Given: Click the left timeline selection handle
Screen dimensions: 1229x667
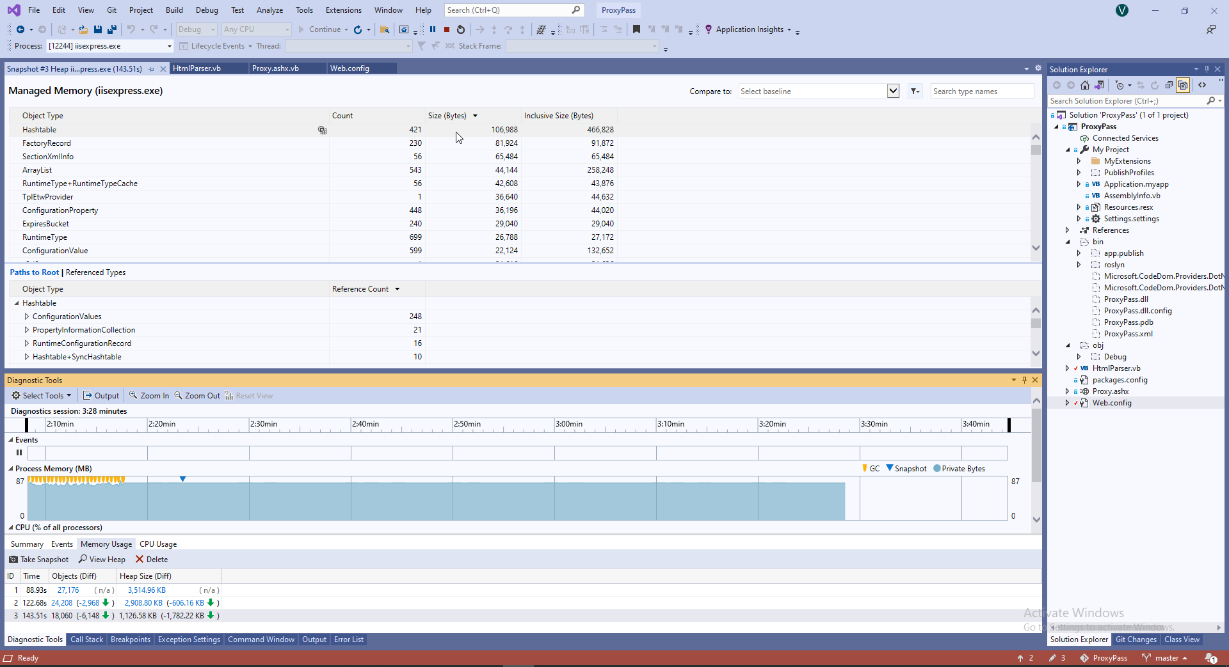Looking at the screenshot, I should coord(26,425).
